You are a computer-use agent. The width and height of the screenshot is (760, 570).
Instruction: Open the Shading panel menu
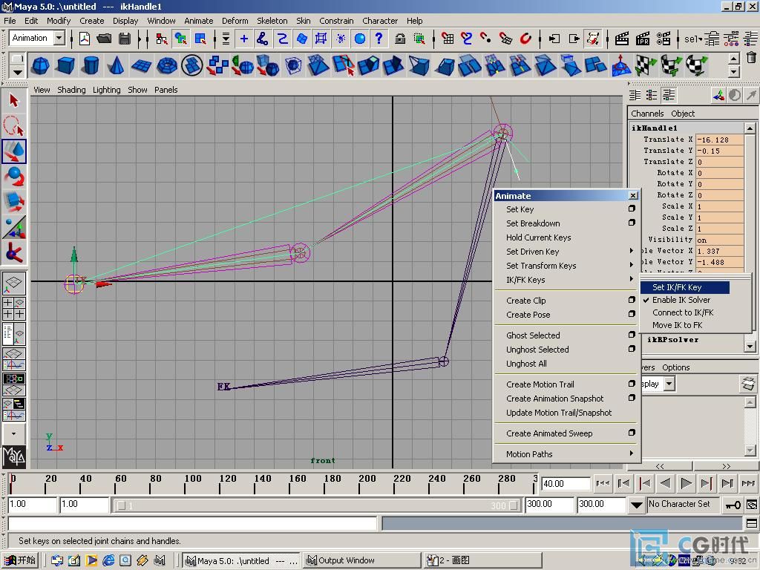pyautogui.click(x=71, y=90)
